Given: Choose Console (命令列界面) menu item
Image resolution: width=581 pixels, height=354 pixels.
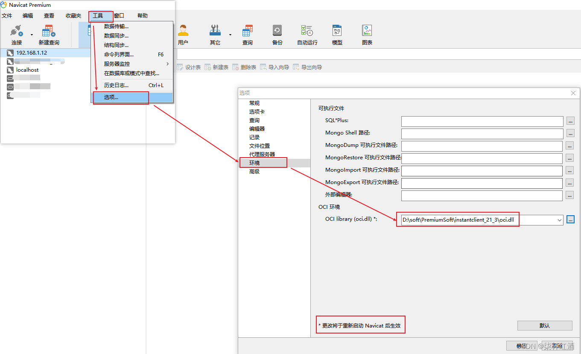Looking at the screenshot, I should pyautogui.click(x=132, y=55).
